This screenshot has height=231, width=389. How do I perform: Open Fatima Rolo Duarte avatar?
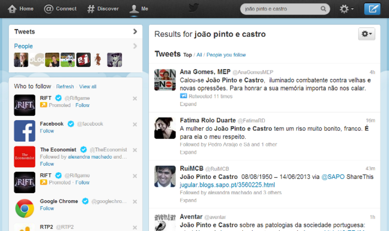point(165,128)
